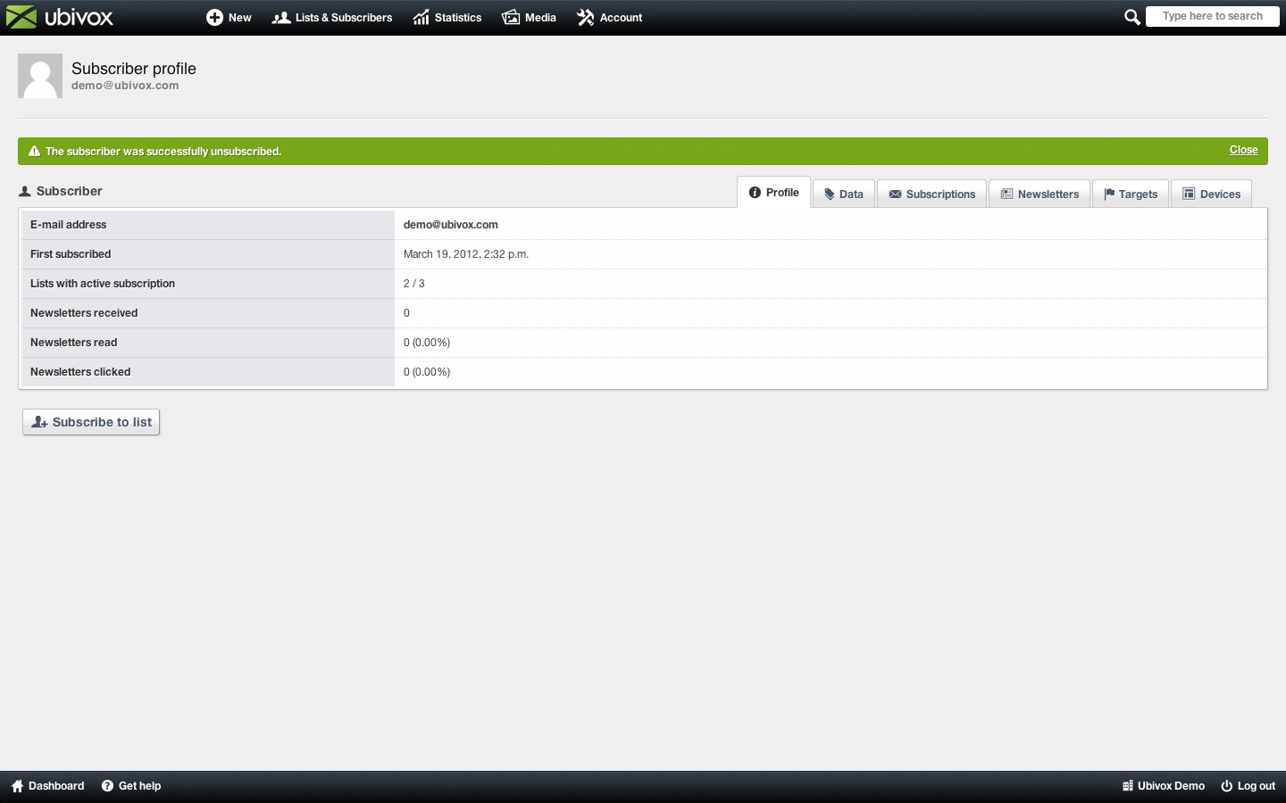Click Ubivox Demo account link
Viewport: 1286px width, 803px height.
click(x=1164, y=786)
